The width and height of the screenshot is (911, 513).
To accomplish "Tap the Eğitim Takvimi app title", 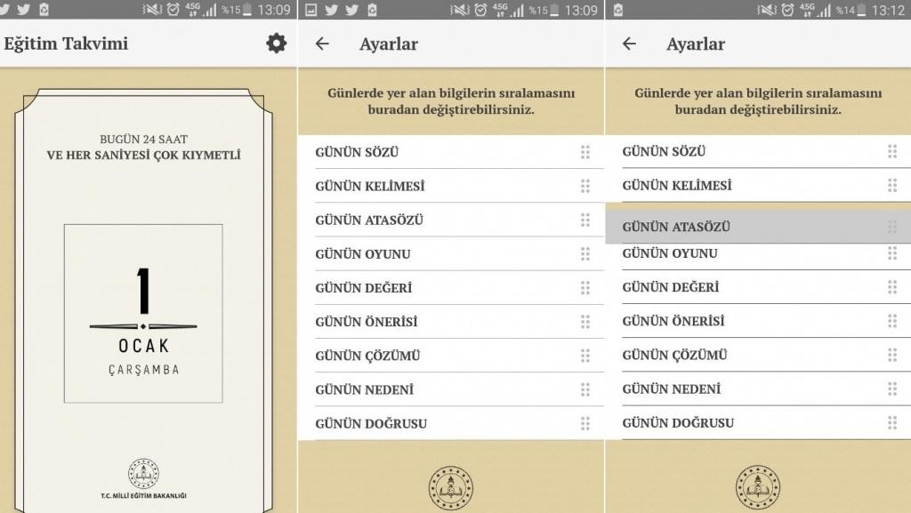I will tap(66, 44).
